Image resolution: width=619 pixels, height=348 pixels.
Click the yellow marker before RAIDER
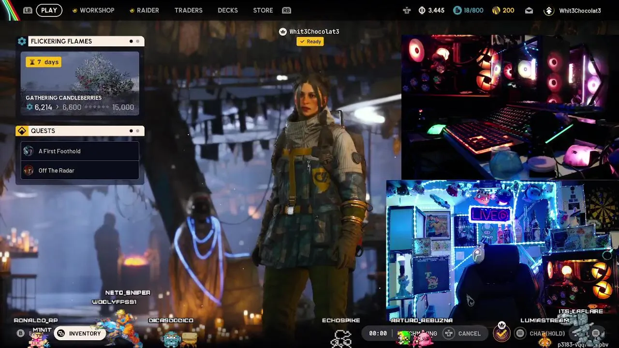132,10
